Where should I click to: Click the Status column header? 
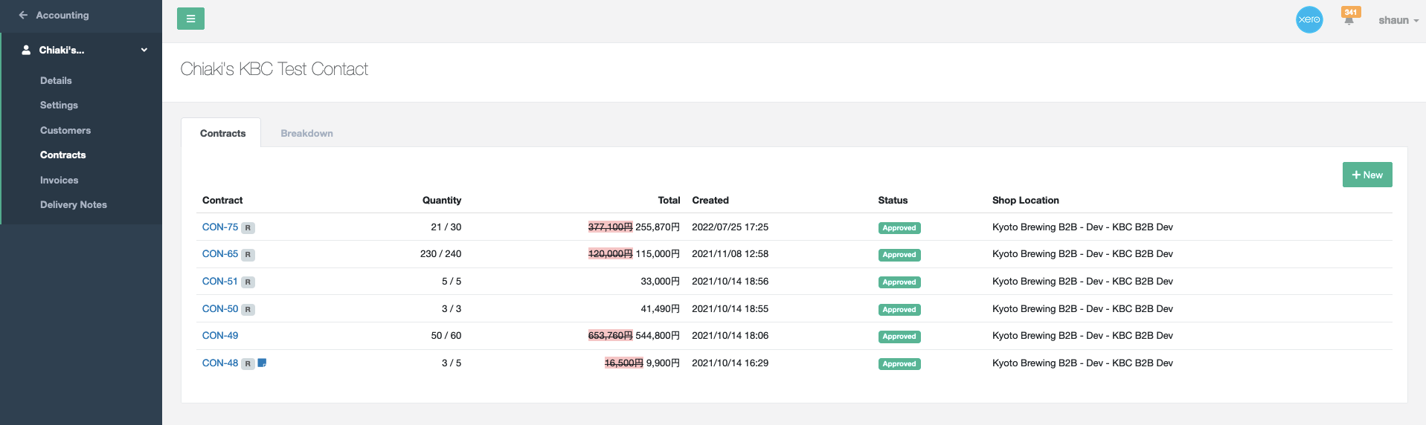(893, 200)
